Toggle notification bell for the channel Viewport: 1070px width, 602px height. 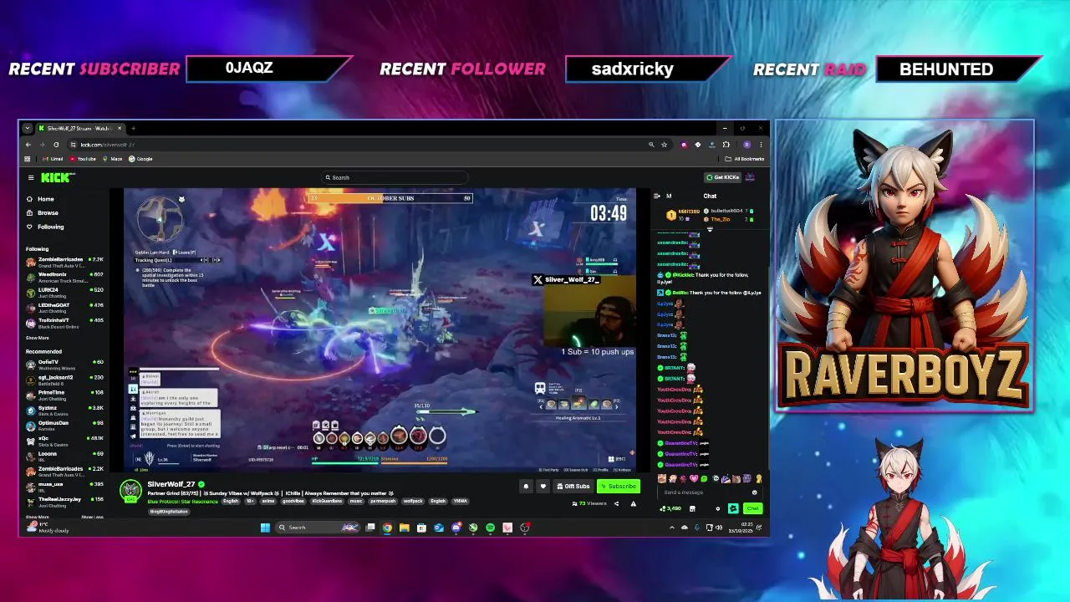(x=526, y=486)
